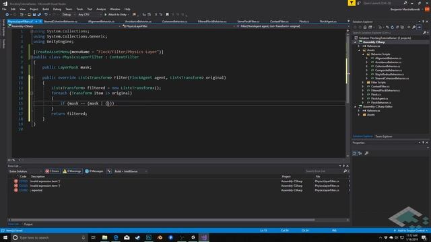Click the Save All toolbar icon
431x242 pixels.
[39, 15]
